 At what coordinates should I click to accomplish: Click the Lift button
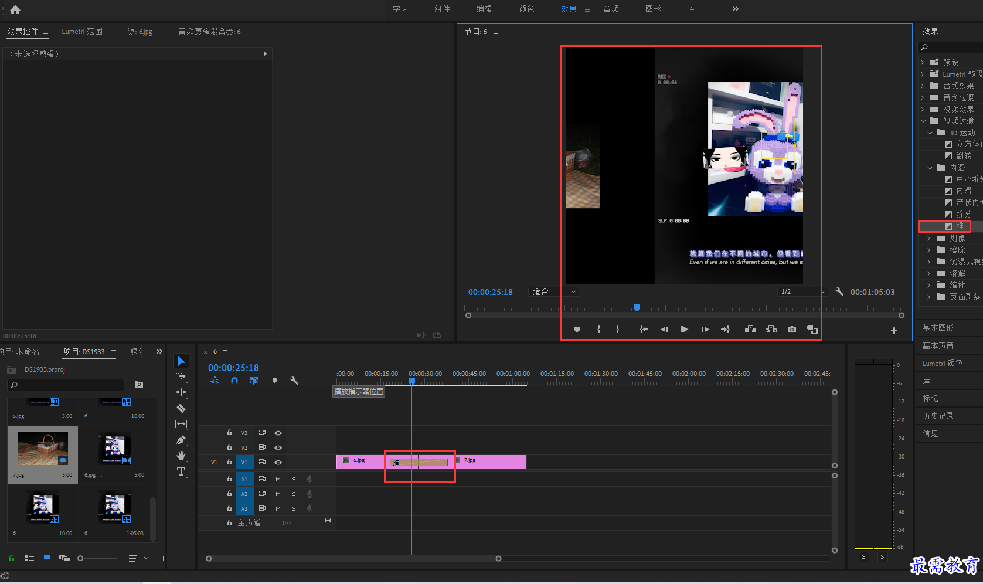pos(750,330)
